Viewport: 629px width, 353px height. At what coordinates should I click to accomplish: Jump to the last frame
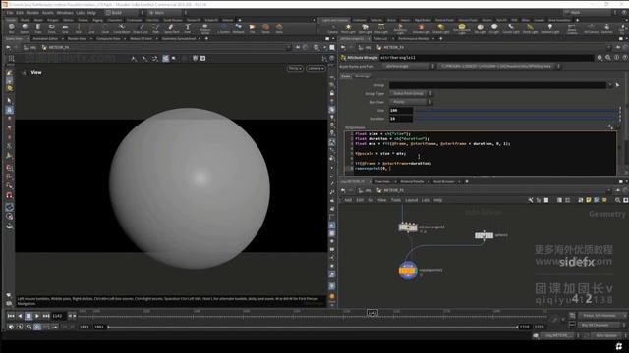point(46,316)
